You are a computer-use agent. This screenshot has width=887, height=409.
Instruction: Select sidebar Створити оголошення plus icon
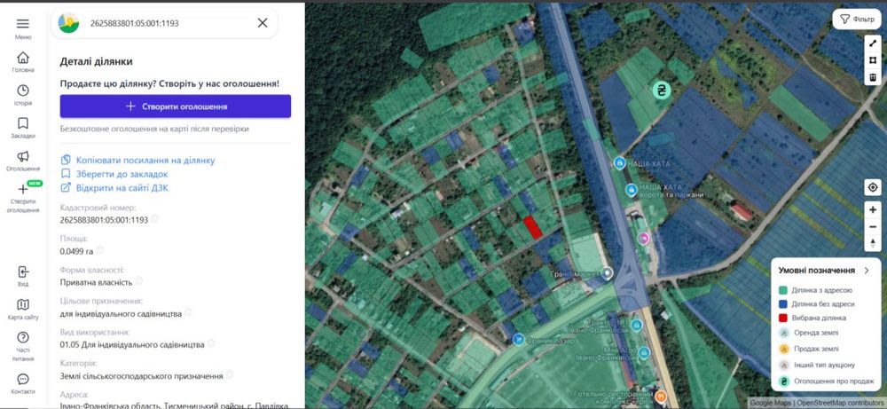pos(23,190)
